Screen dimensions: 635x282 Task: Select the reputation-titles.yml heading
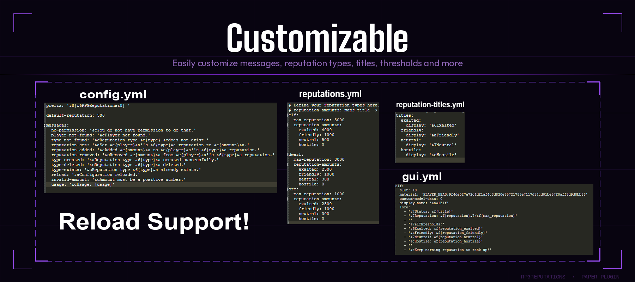[430, 105]
